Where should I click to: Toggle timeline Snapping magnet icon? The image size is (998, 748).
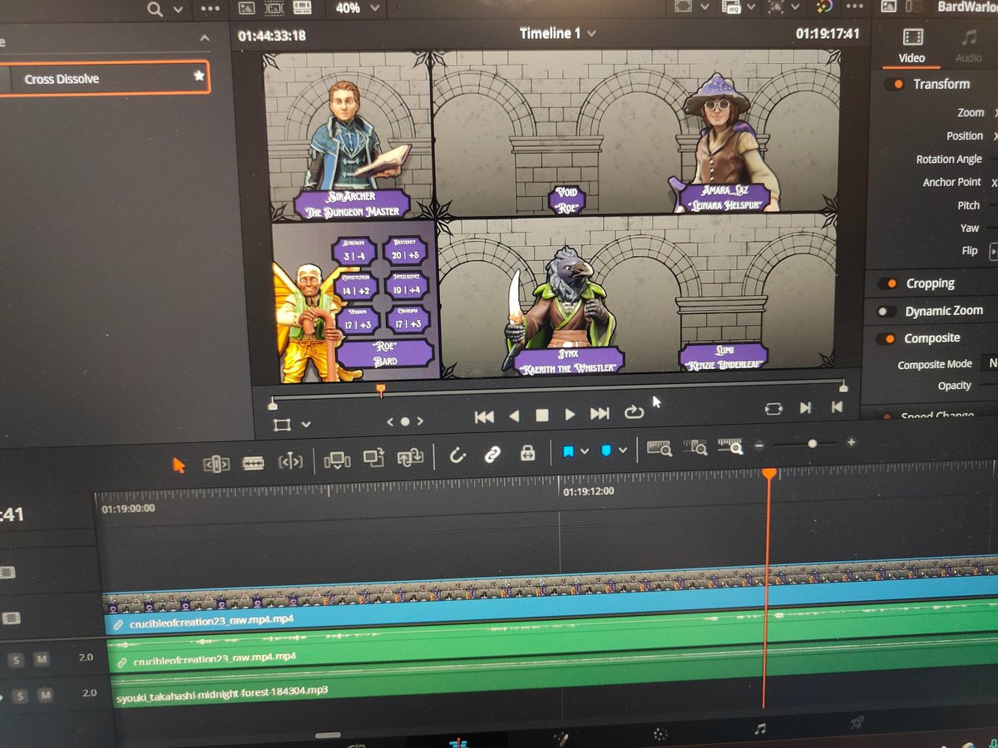point(457,455)
